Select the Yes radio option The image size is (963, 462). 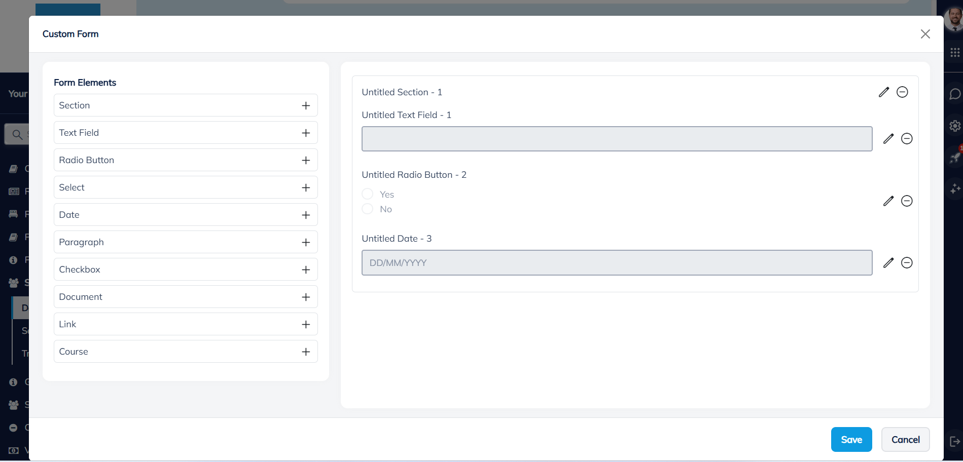367,194
